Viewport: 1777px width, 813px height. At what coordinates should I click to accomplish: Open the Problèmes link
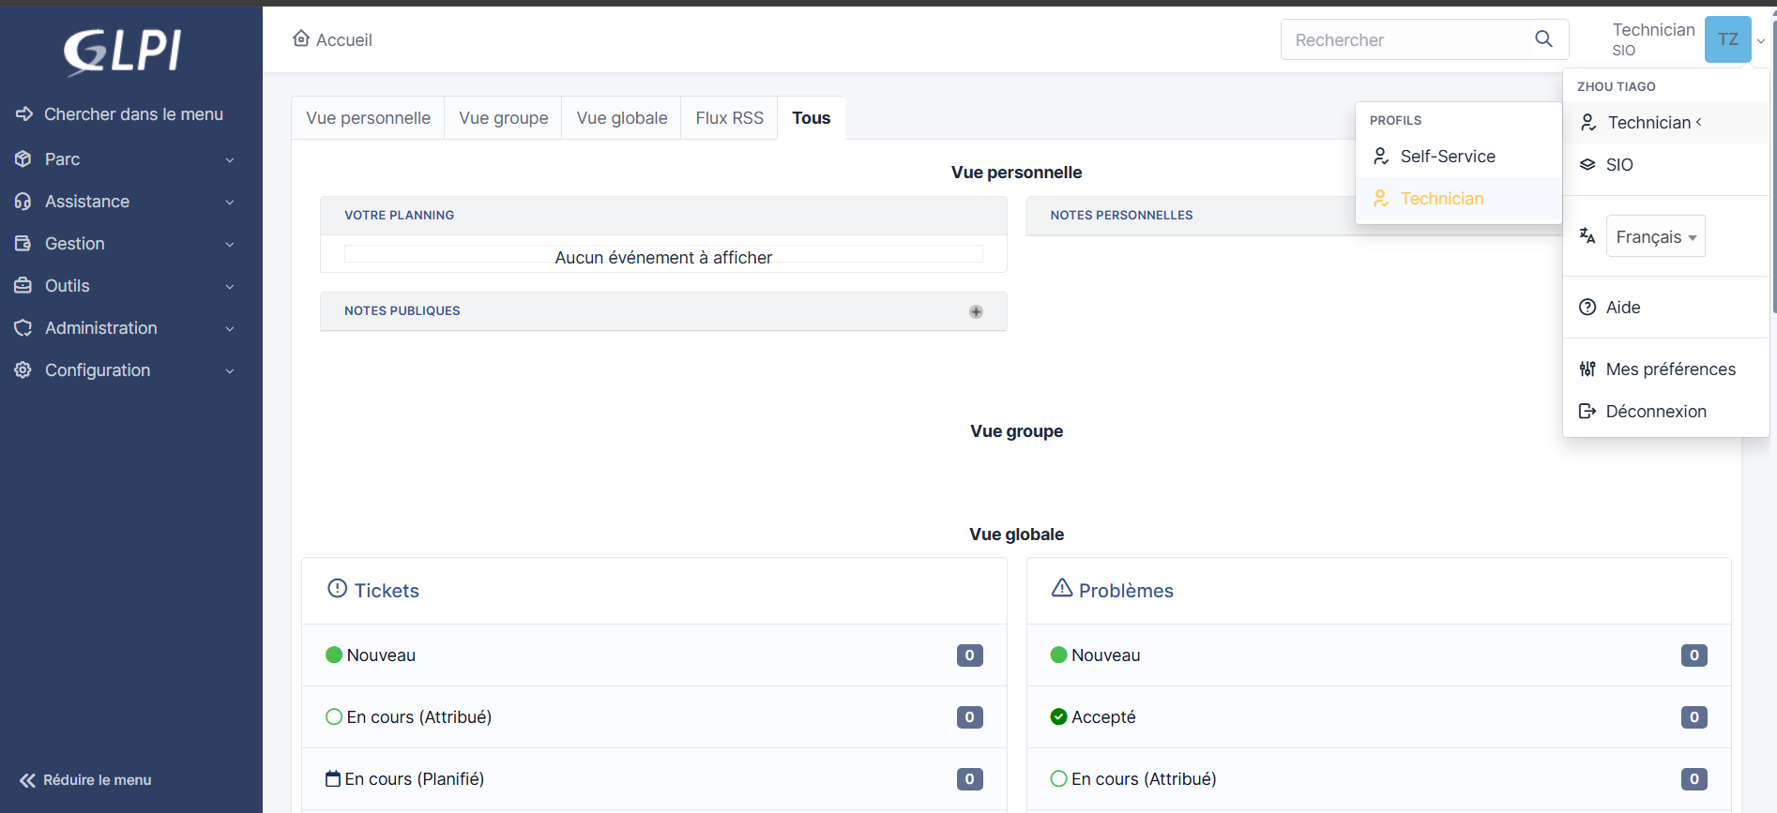click(1126, 591)
